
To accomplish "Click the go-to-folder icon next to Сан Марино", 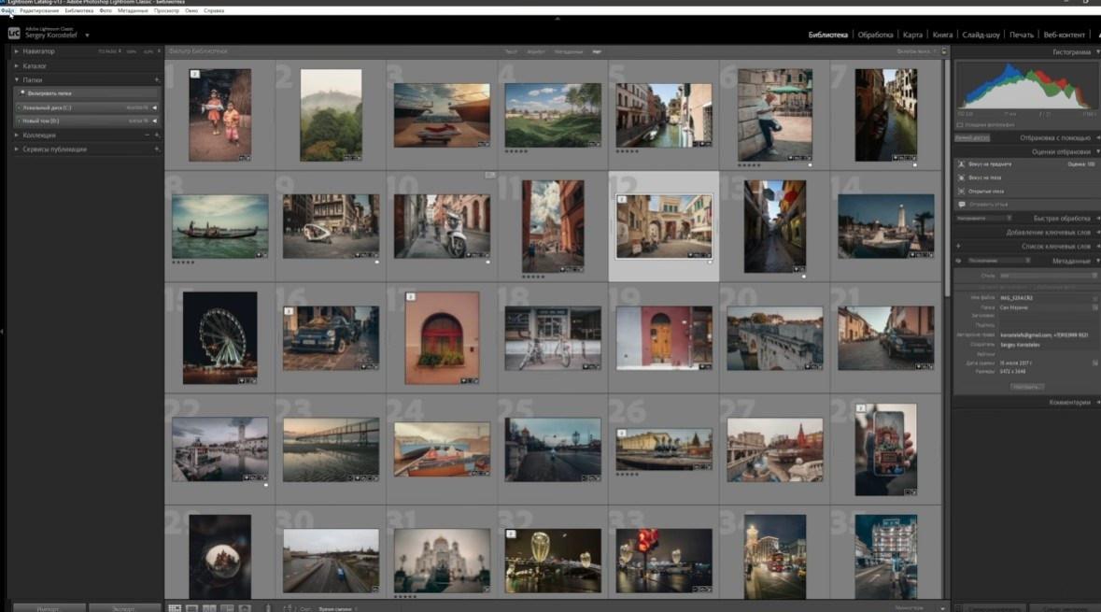I will (1094, 307).
